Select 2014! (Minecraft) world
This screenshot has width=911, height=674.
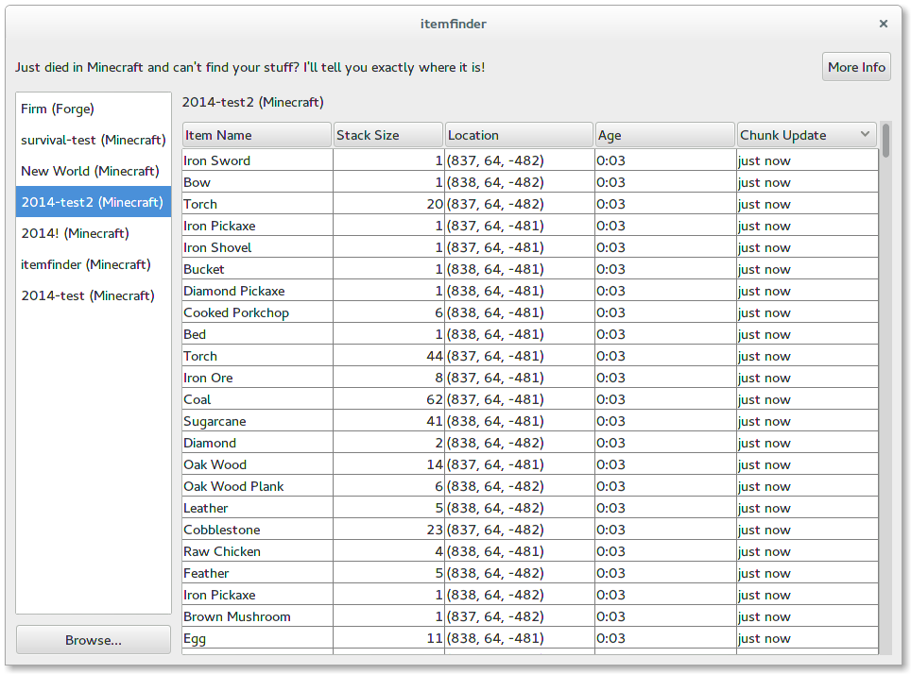[x=94, y=233]
